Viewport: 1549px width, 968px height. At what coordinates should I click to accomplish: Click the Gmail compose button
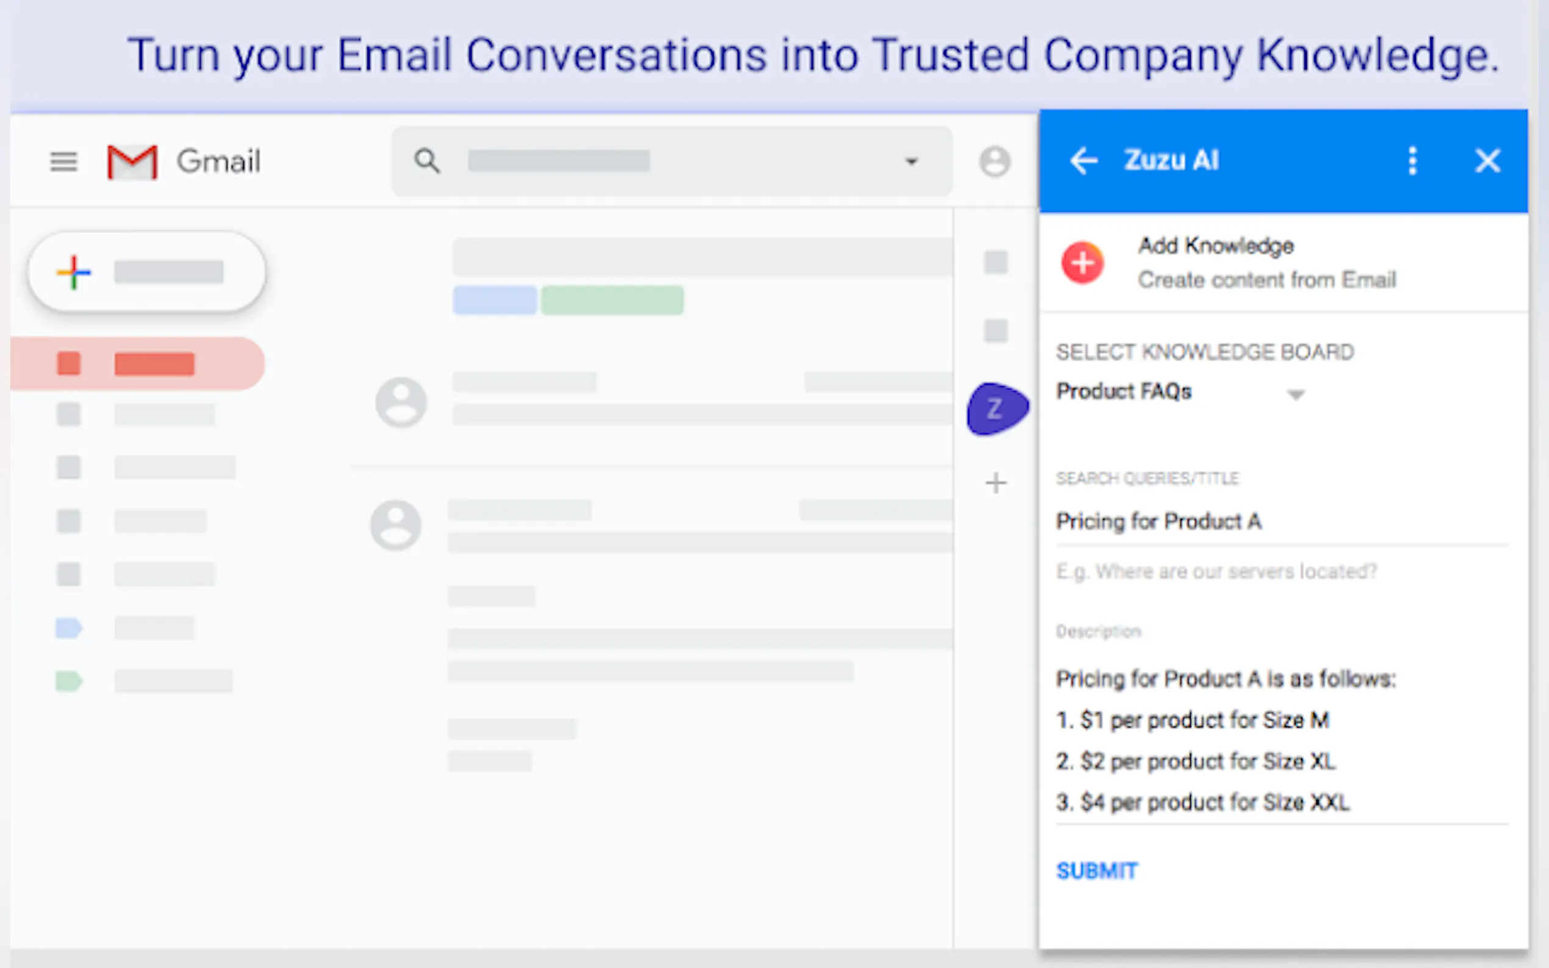146,272
